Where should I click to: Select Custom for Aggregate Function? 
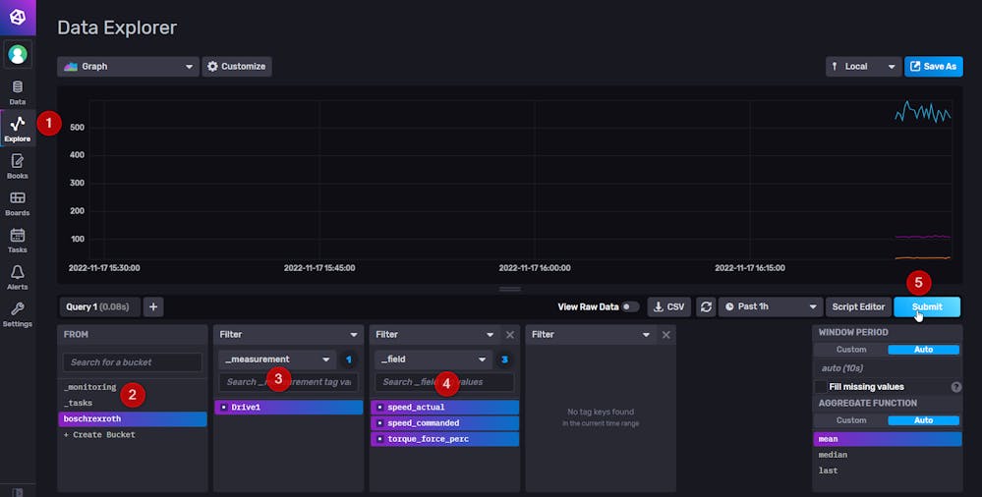pyautogui.click(x=851, y=420)
